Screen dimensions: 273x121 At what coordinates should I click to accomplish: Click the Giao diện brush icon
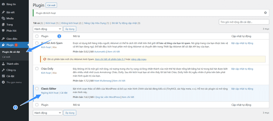(3, 39)
